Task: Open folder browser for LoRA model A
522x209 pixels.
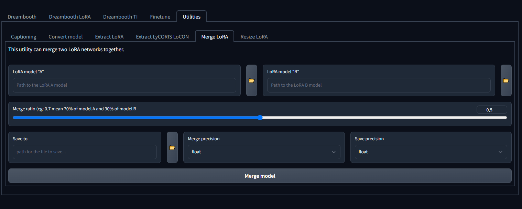Action: 252,80
